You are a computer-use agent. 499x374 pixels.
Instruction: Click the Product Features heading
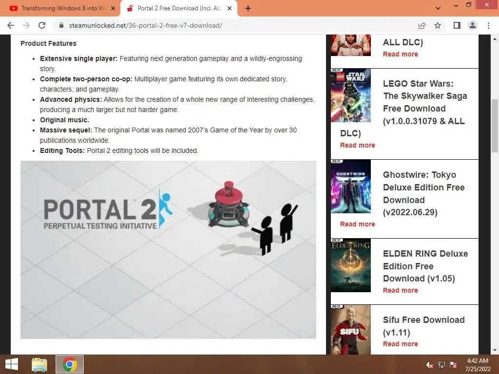click(x=48, y=43)
